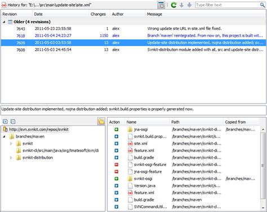The image size is (267, 212).
Task: Click the commit message text area
Action: point(133,110)
